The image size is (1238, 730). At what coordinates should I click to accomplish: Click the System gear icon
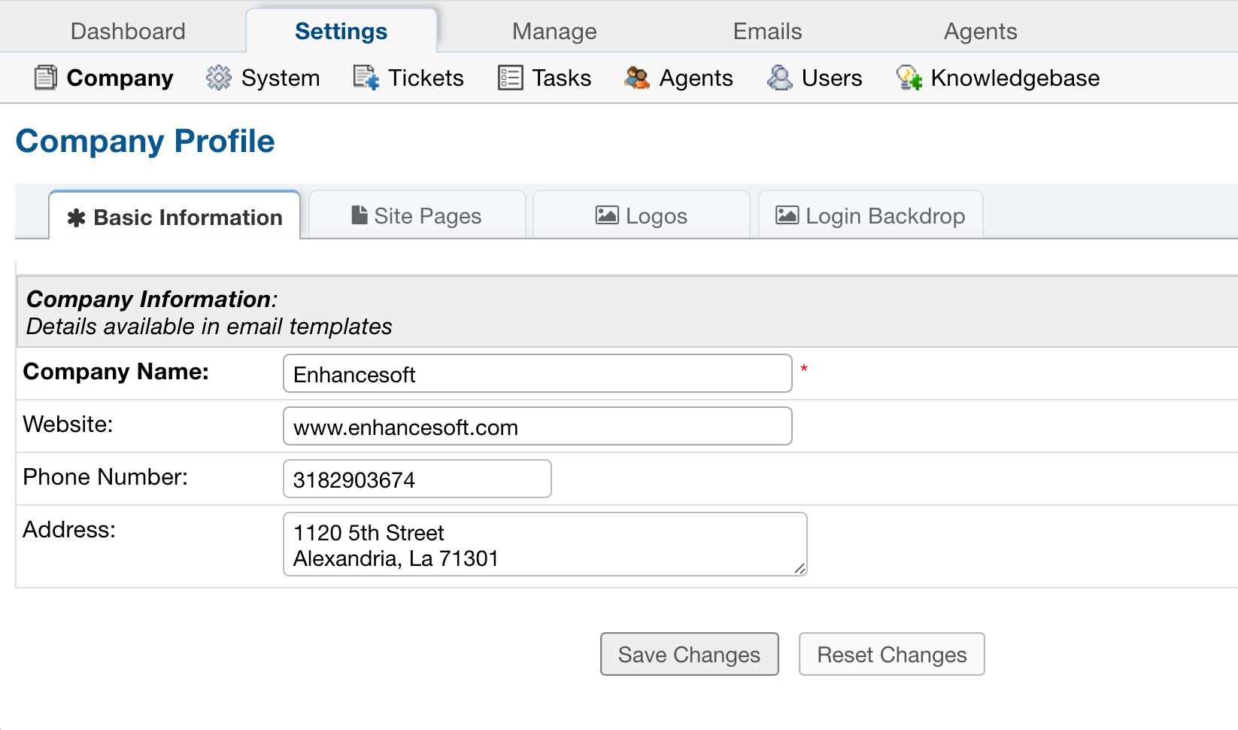point(219,78)
